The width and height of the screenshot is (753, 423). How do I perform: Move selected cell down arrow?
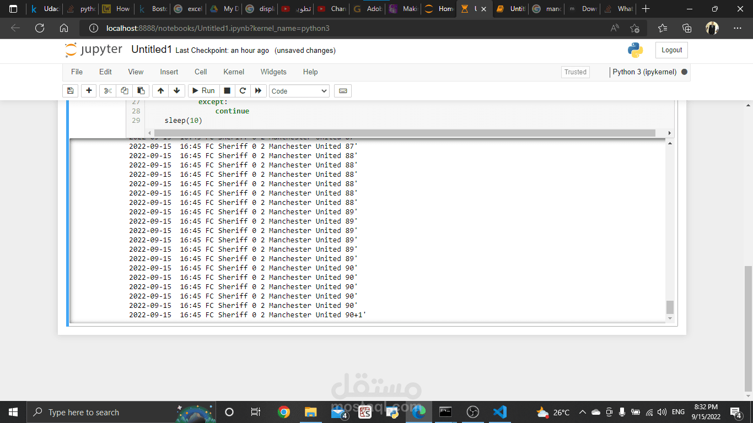pyautogui.click(x=176, y=91)
